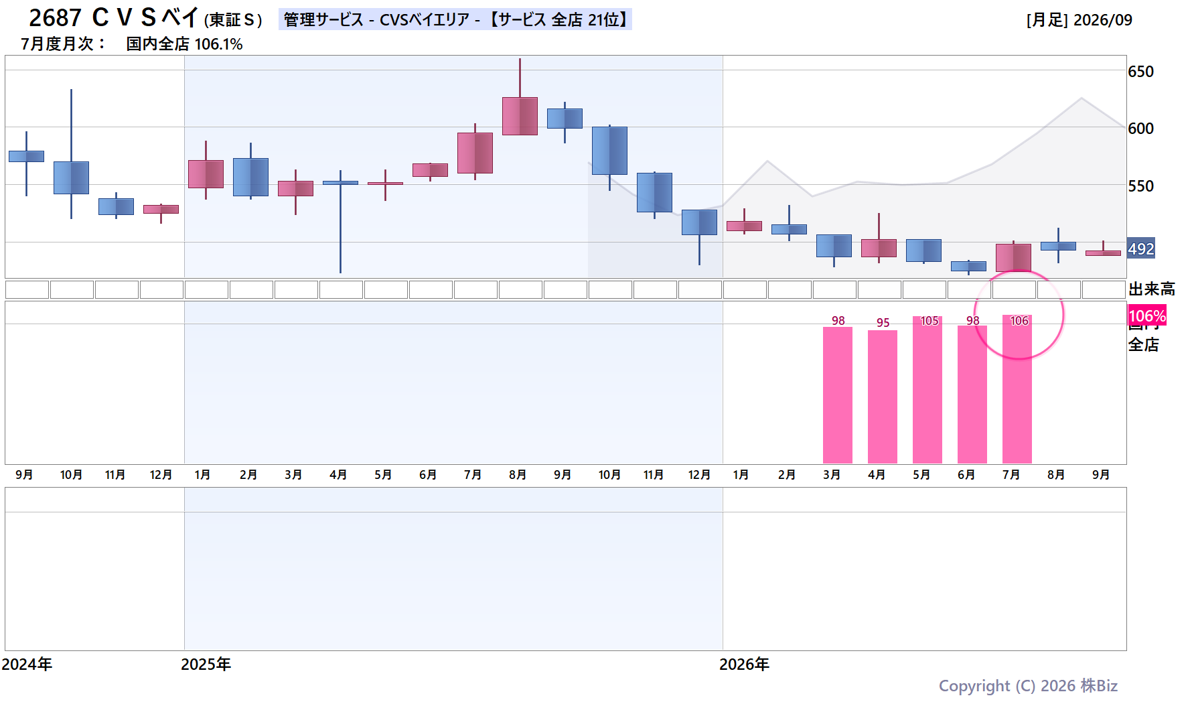Click the stock title 2687 CVSベイ
Screen dimensions: 1192x706
(114, 18)
